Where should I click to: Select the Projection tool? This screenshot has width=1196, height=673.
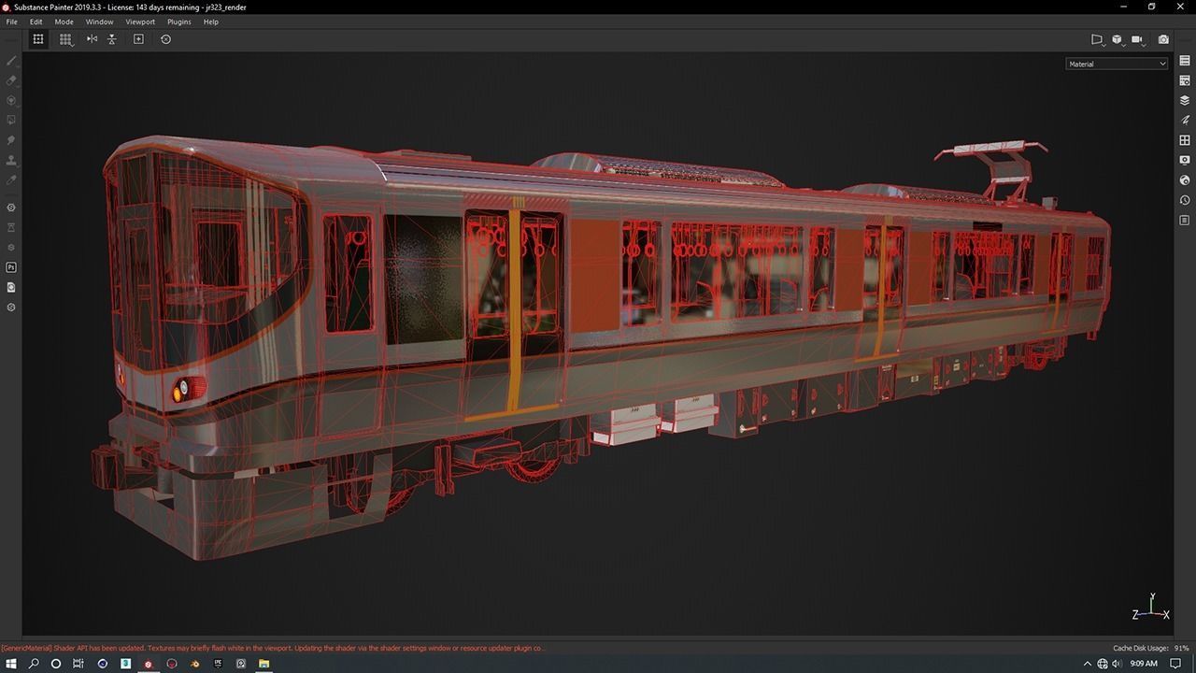[x=10, y=100]
